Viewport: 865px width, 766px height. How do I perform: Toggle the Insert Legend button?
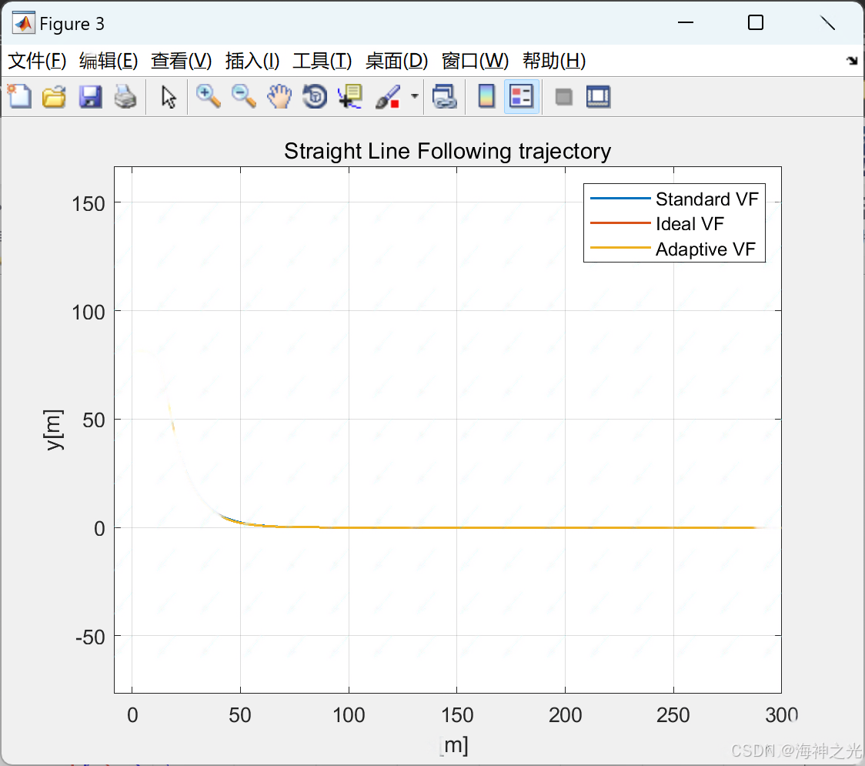tap(521, 96)
